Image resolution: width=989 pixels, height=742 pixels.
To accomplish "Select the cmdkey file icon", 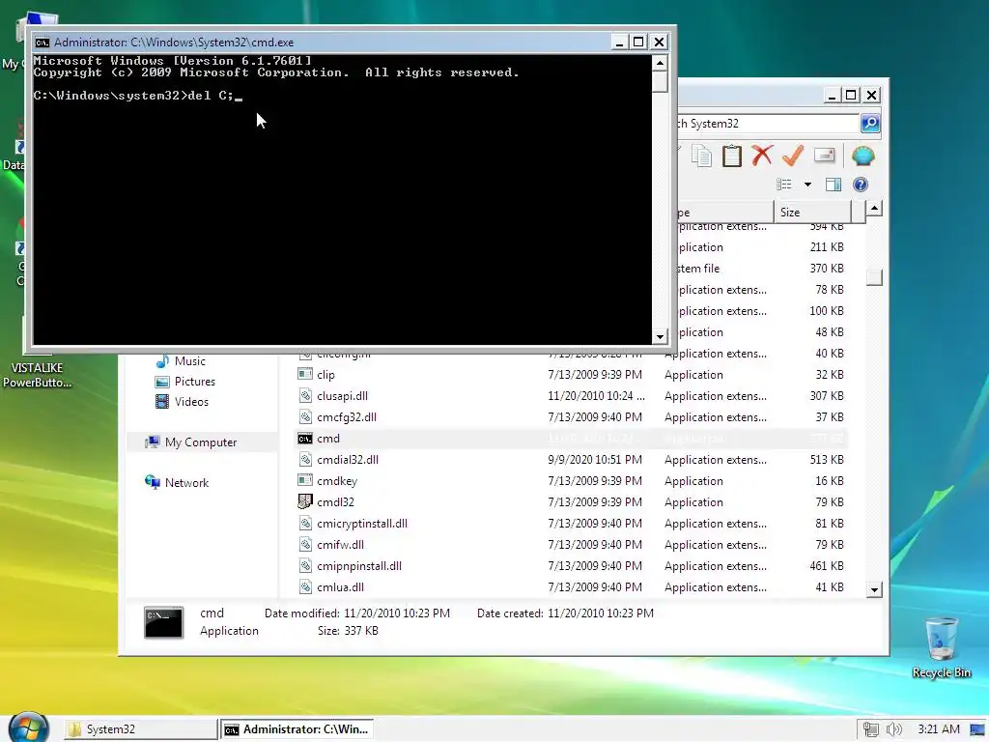I will pyautogui.click(x=305, y=481).
